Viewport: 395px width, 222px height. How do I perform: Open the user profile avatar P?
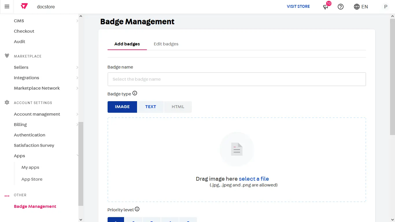[x=385, y=7]
